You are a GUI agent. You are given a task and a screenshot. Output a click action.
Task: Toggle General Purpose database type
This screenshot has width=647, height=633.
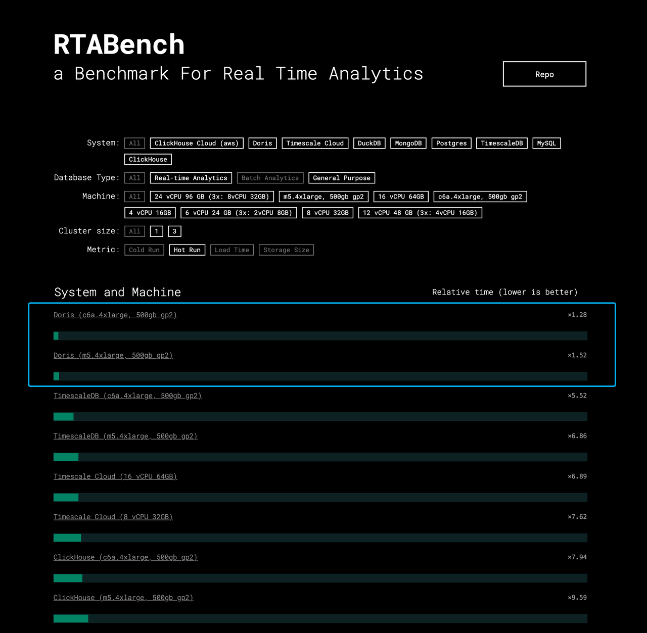coord(342,178)
